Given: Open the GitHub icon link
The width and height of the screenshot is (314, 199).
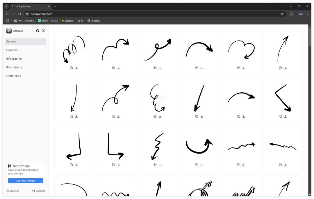Looking at the screenshot, I should point(38,31).
